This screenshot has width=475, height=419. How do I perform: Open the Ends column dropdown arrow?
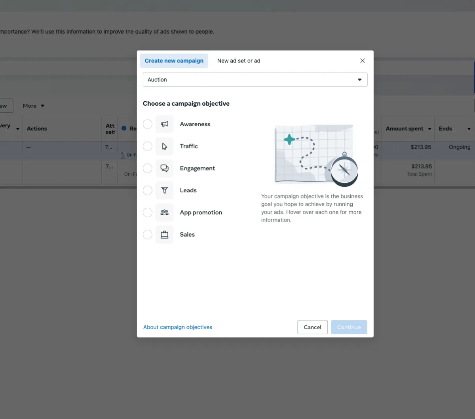(469, 129)
